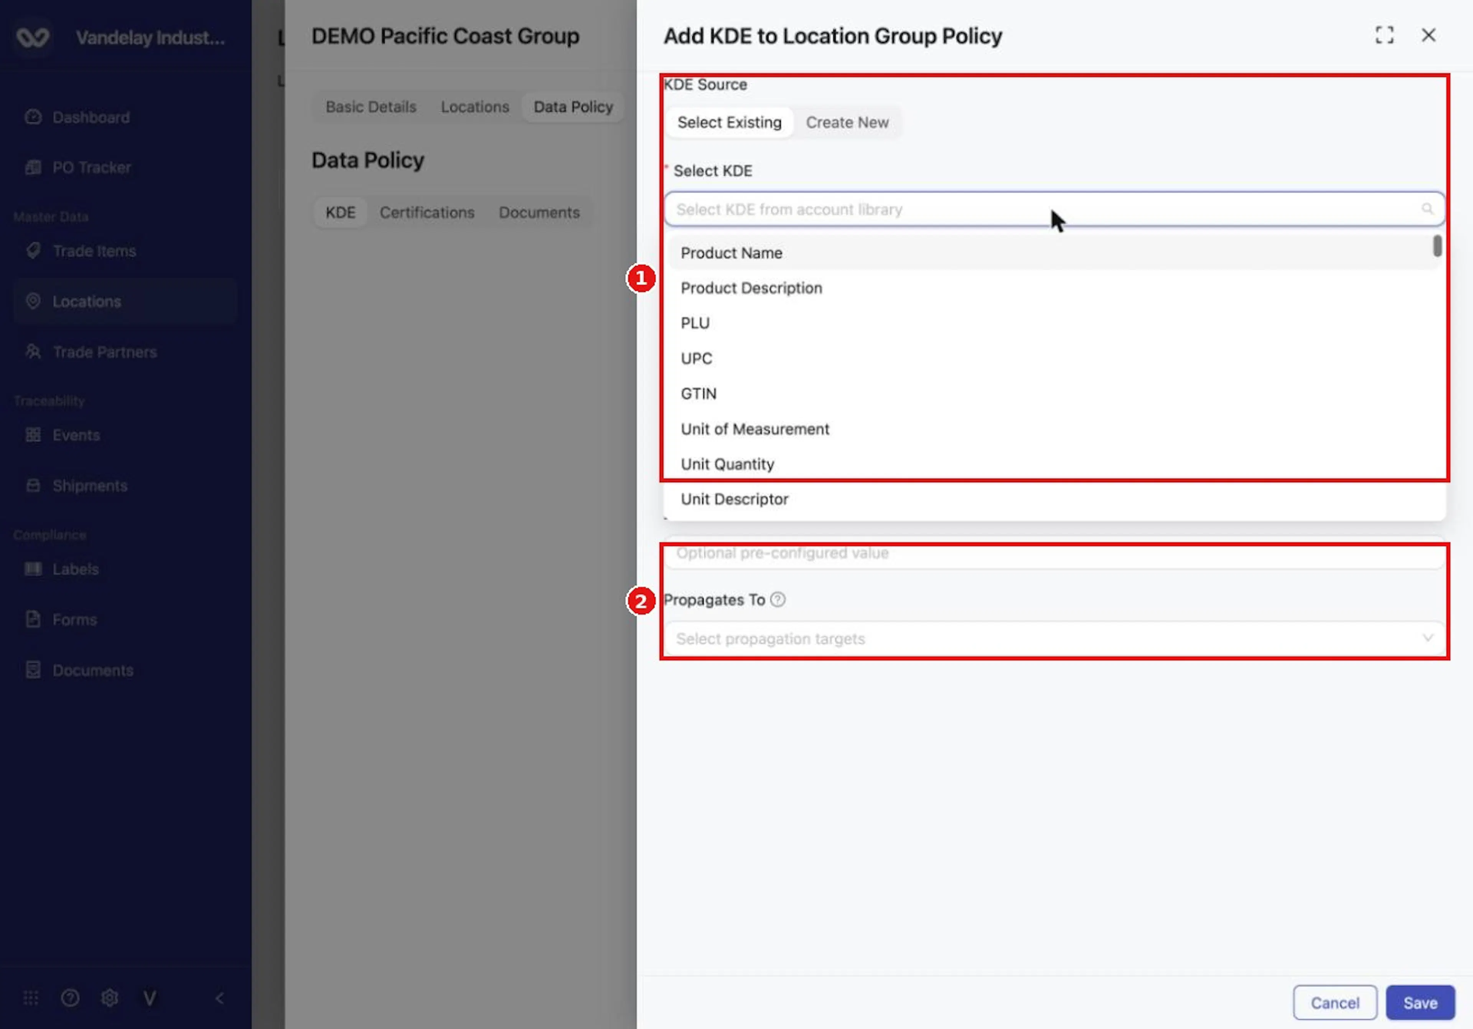
Task: Switch KDE source to Create New
Action: pyautogui.click(x=847, y=122)
